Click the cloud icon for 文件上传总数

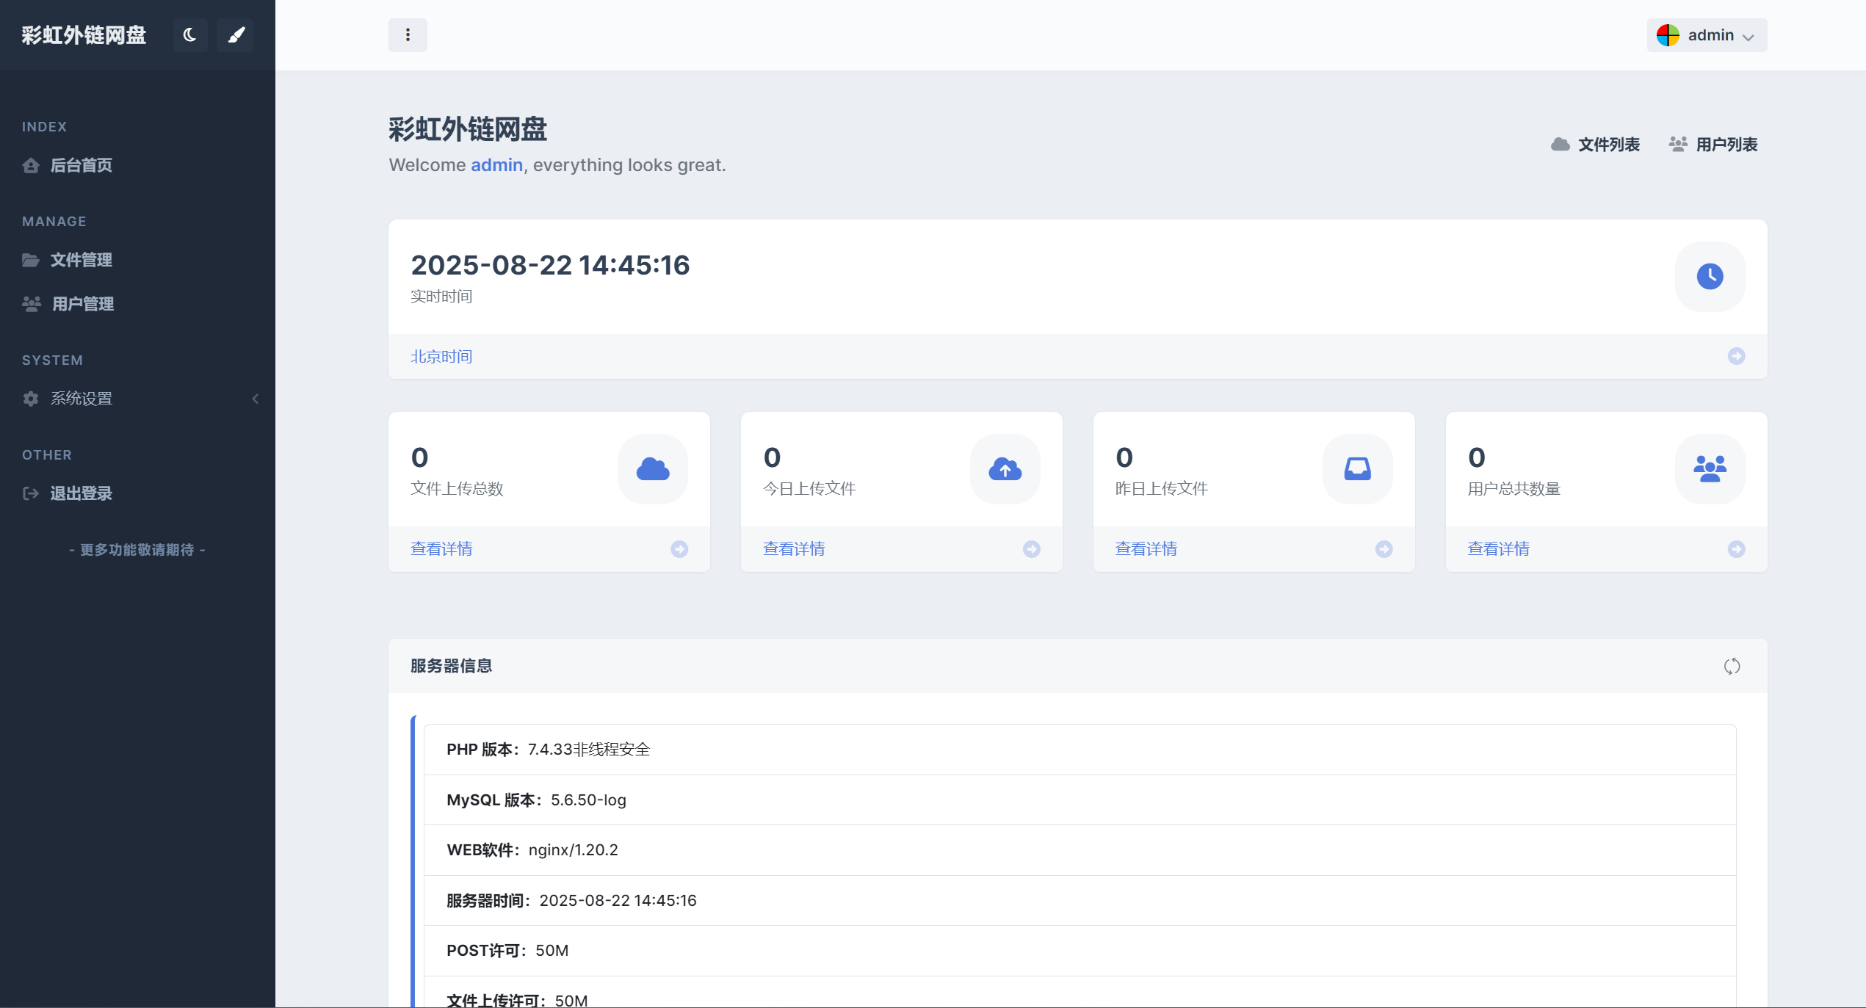[x=652, y=469]
